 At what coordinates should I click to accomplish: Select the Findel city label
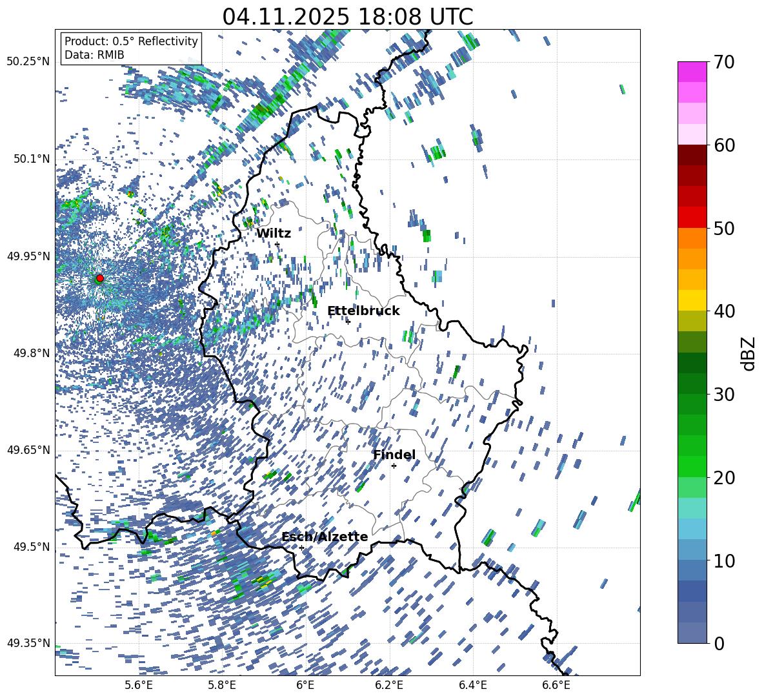pyautogui.click(x=394, y=455)
